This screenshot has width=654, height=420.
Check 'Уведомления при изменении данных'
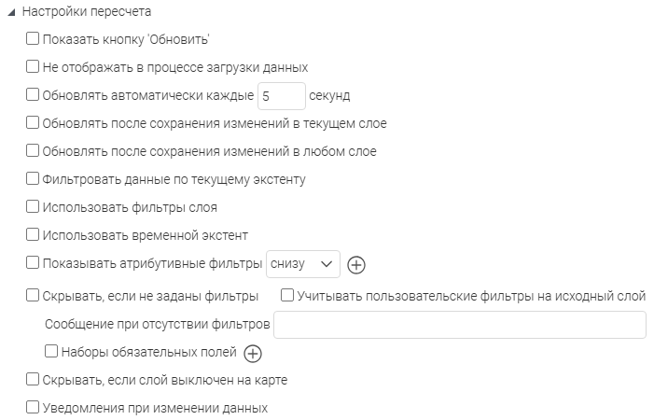pos(34,408)
